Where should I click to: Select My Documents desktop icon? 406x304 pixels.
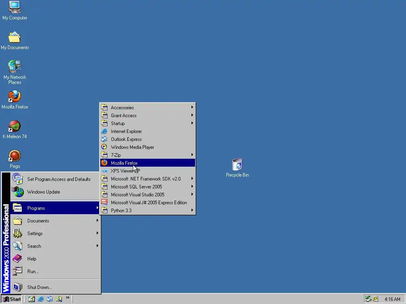pyautogui.click(x=15, y=41)
